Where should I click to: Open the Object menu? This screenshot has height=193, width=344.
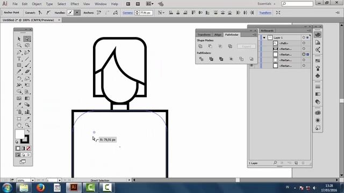pos(37,4)
